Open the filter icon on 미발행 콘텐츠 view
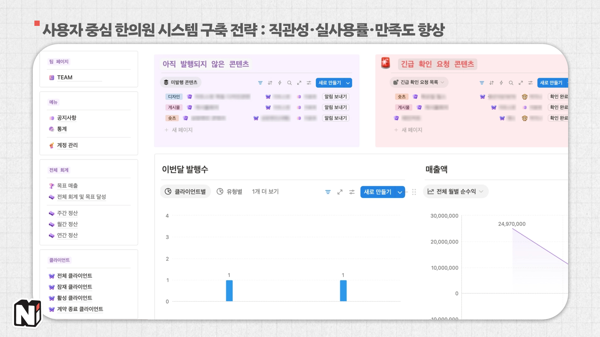Screen dimensions: 600x337 pos(261,83)
